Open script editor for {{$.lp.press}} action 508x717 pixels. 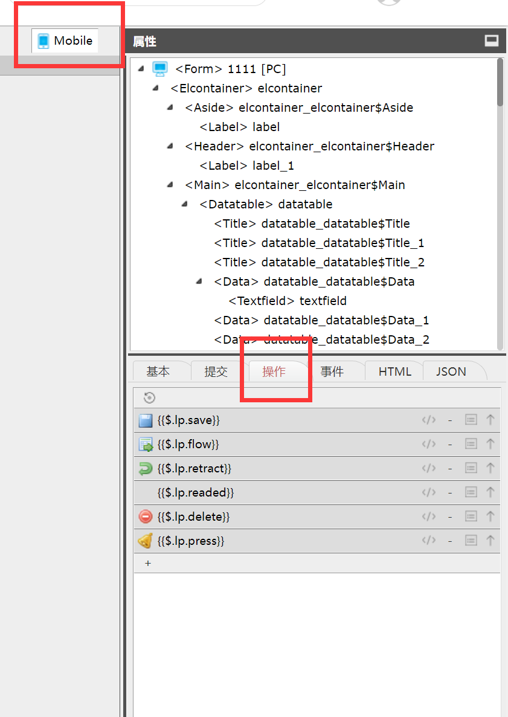tap(428, 541)
